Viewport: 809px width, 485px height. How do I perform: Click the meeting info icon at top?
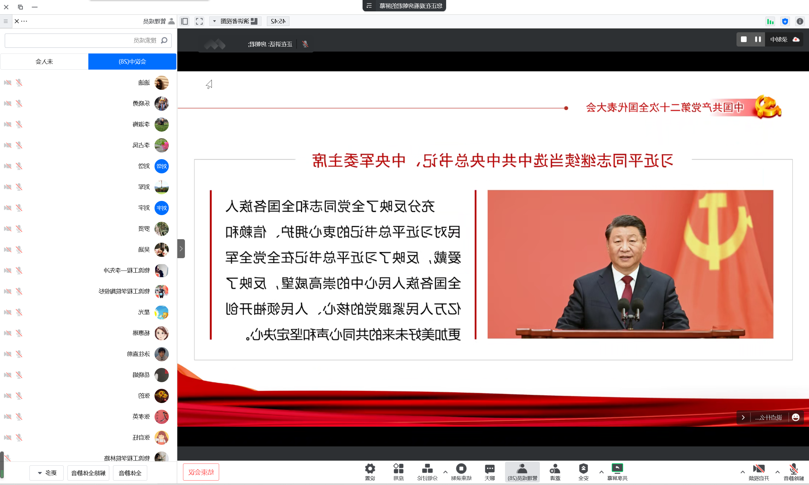point(800,21)
